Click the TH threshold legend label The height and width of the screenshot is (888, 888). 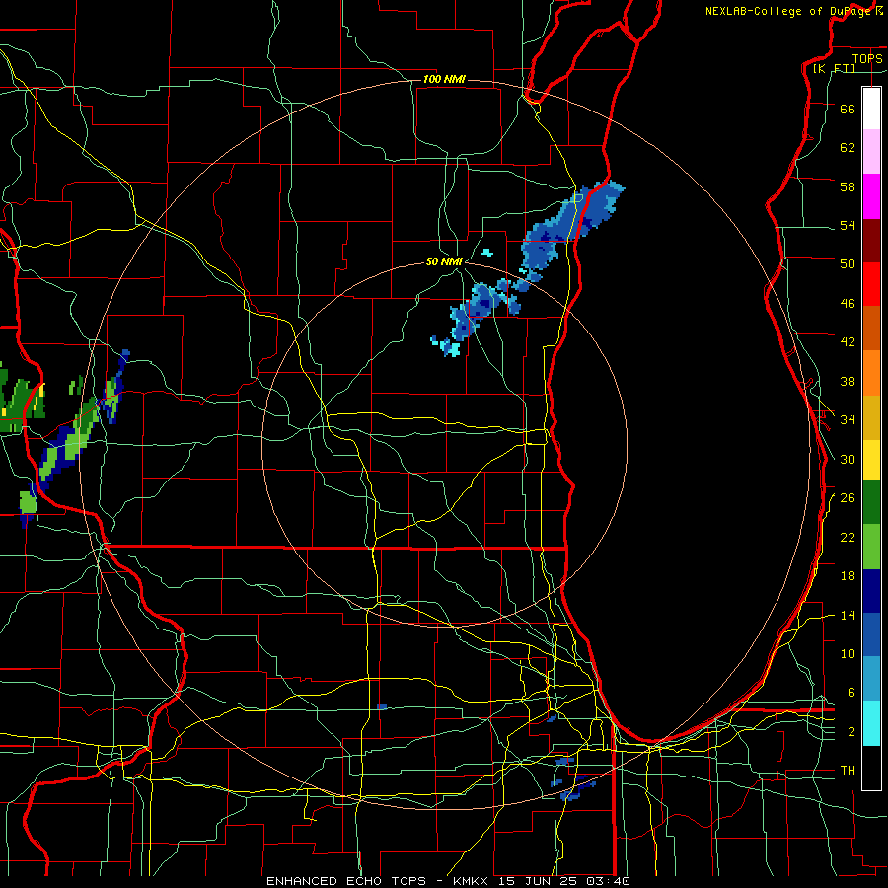pos(848,770)
